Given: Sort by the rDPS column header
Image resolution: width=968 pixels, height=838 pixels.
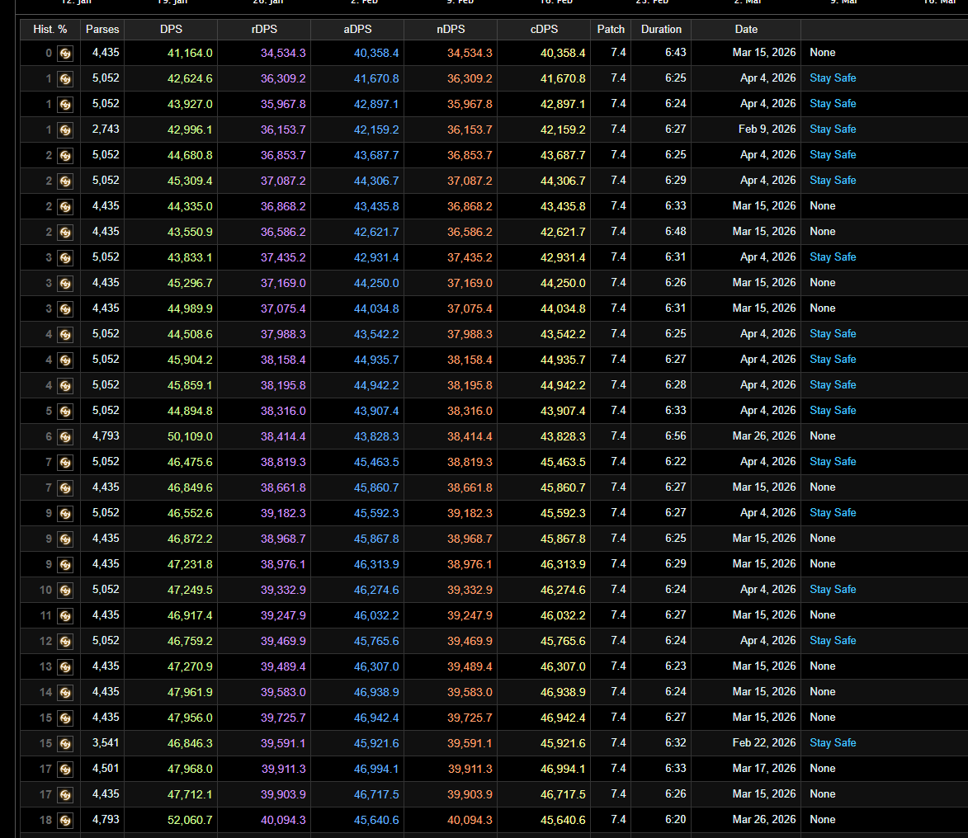Looking at the screenshot, I should tap(264, 30).
